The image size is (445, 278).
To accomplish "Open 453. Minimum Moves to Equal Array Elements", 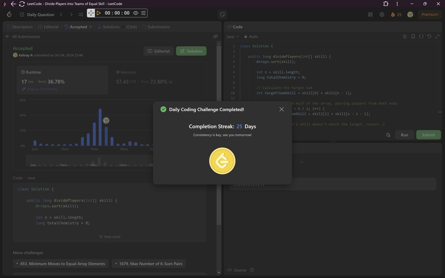I will [61, 264].
